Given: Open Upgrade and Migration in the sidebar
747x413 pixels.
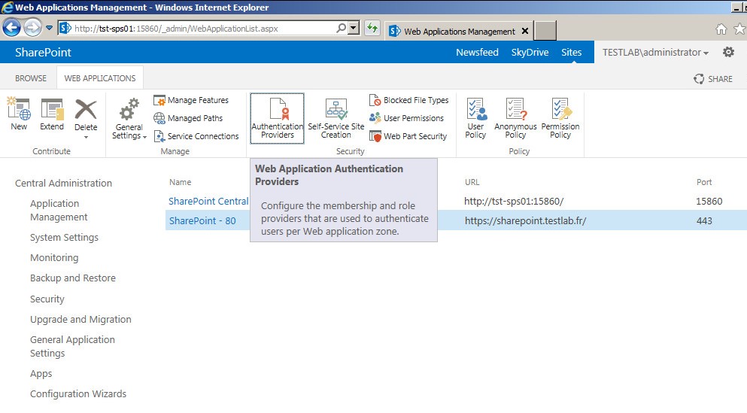Looking at the screenshot, I should tap(80, 320).
